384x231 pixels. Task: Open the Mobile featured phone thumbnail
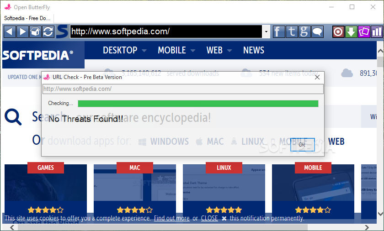tap(313, 183)
